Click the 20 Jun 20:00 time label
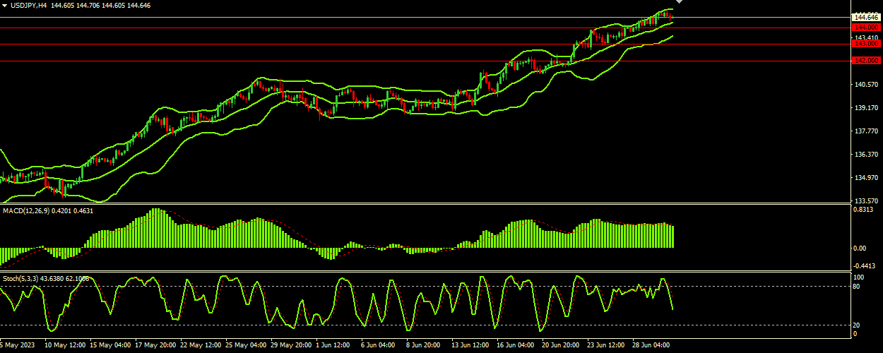Screen dimensions: 883x353 tap(561, 346)
